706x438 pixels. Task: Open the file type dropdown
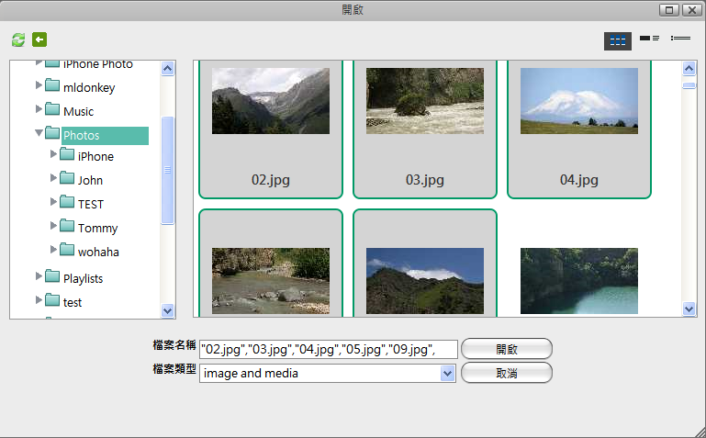(x=447, y=373)
